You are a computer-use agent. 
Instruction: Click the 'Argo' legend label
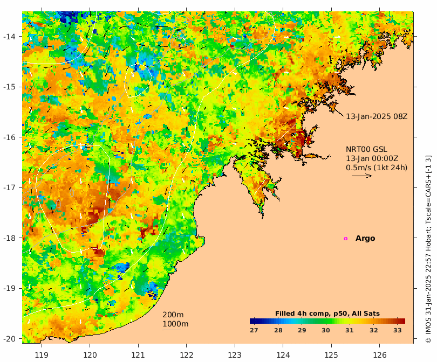(x=365, y=239)
